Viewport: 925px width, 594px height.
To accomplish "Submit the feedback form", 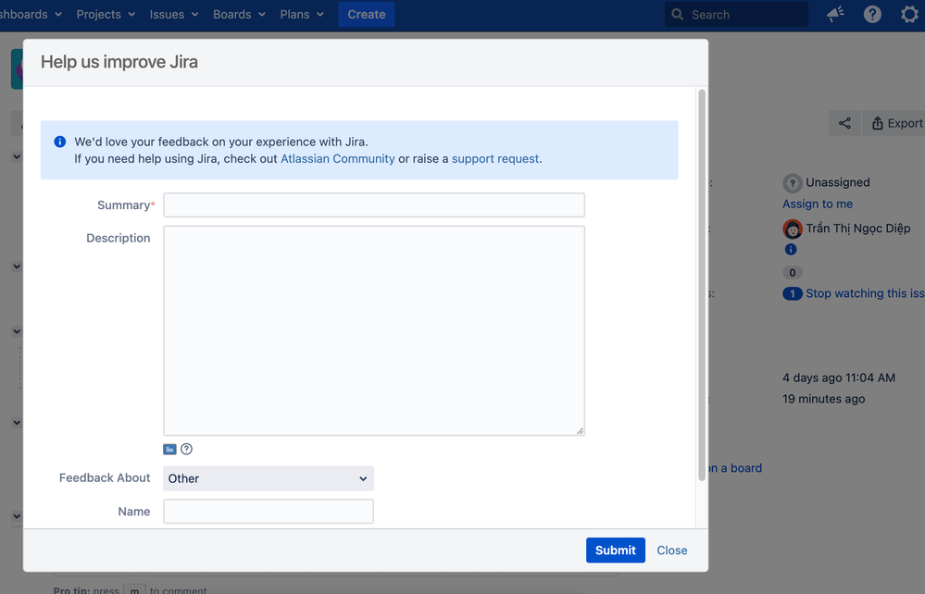I will [616, 550].
